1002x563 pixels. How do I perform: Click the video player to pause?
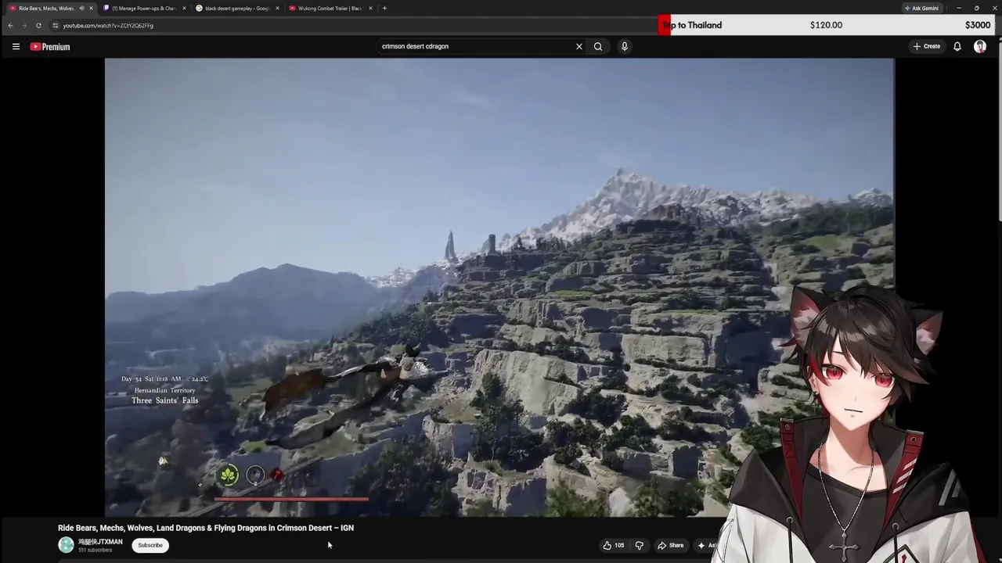(x=499, y=287)
